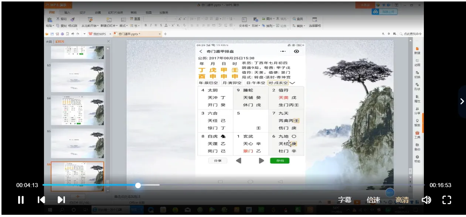Viewport: 466px width, 217px height.
Task: Select slide 64 thumbnail
Action: [x=77, y=111]
